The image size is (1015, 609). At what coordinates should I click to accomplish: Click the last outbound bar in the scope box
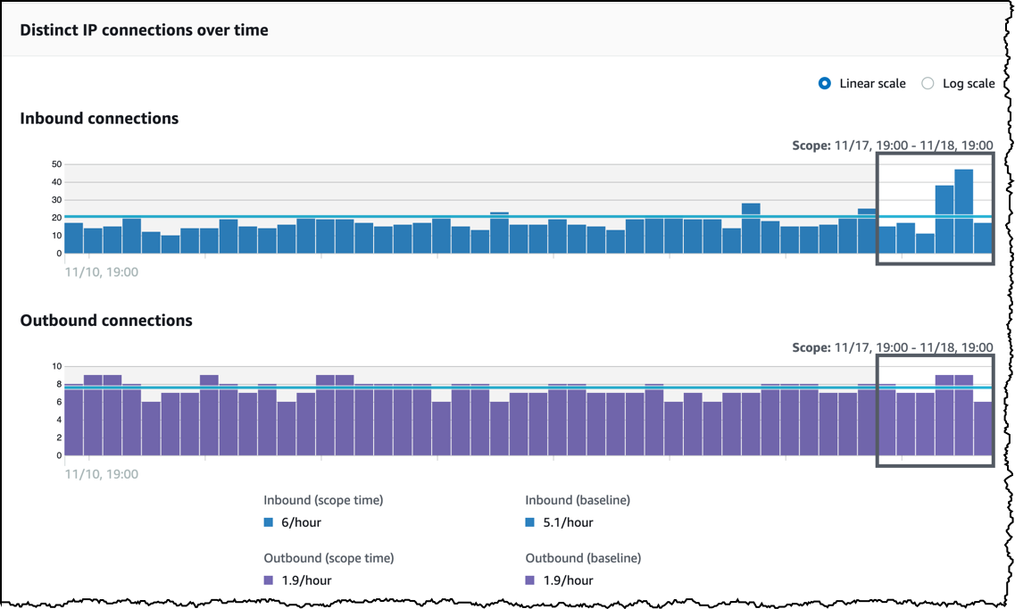point(983,429)
